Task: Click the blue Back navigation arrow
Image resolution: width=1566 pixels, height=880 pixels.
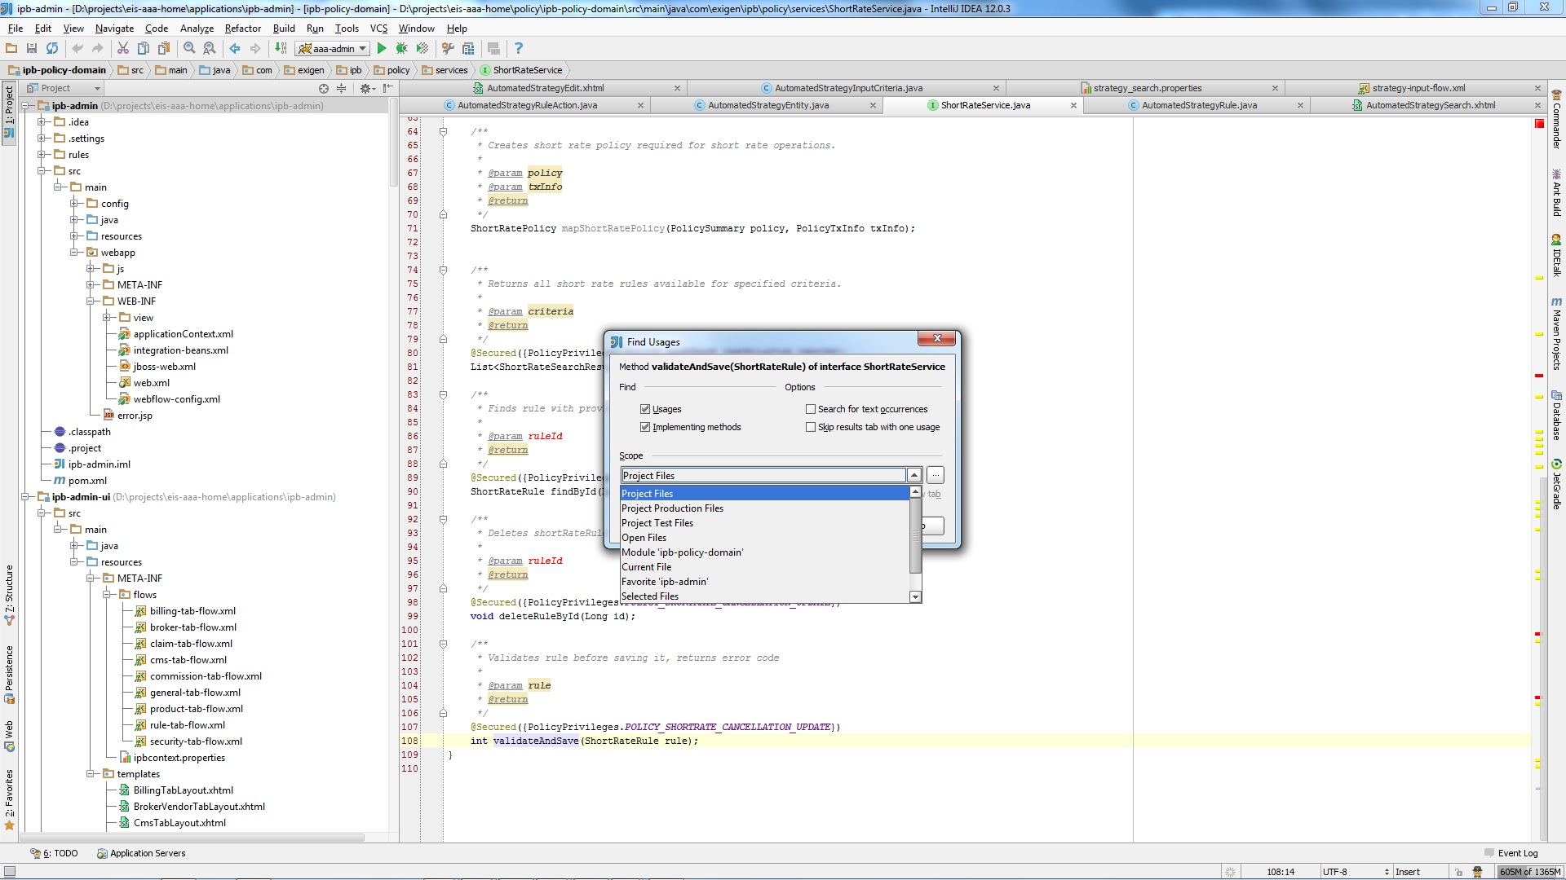Action: (235, 49)
